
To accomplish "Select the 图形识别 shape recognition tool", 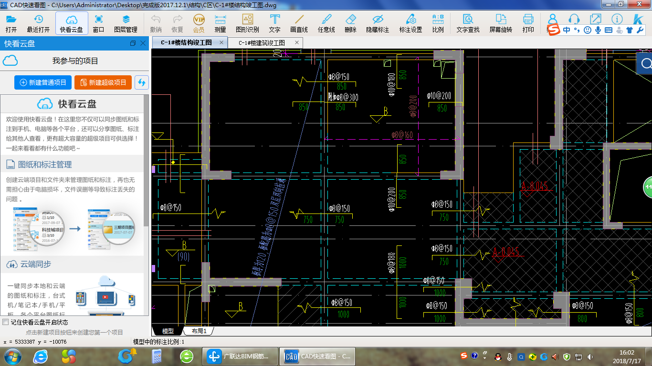I will click(247, 23).
